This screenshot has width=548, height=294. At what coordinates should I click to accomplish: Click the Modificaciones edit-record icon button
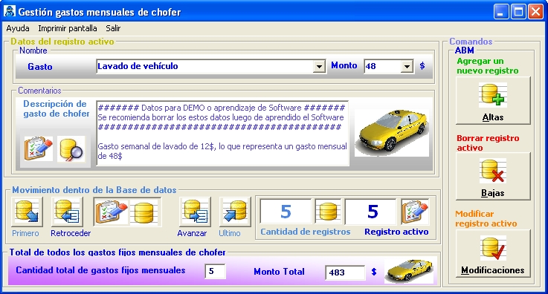click(493, 254)
